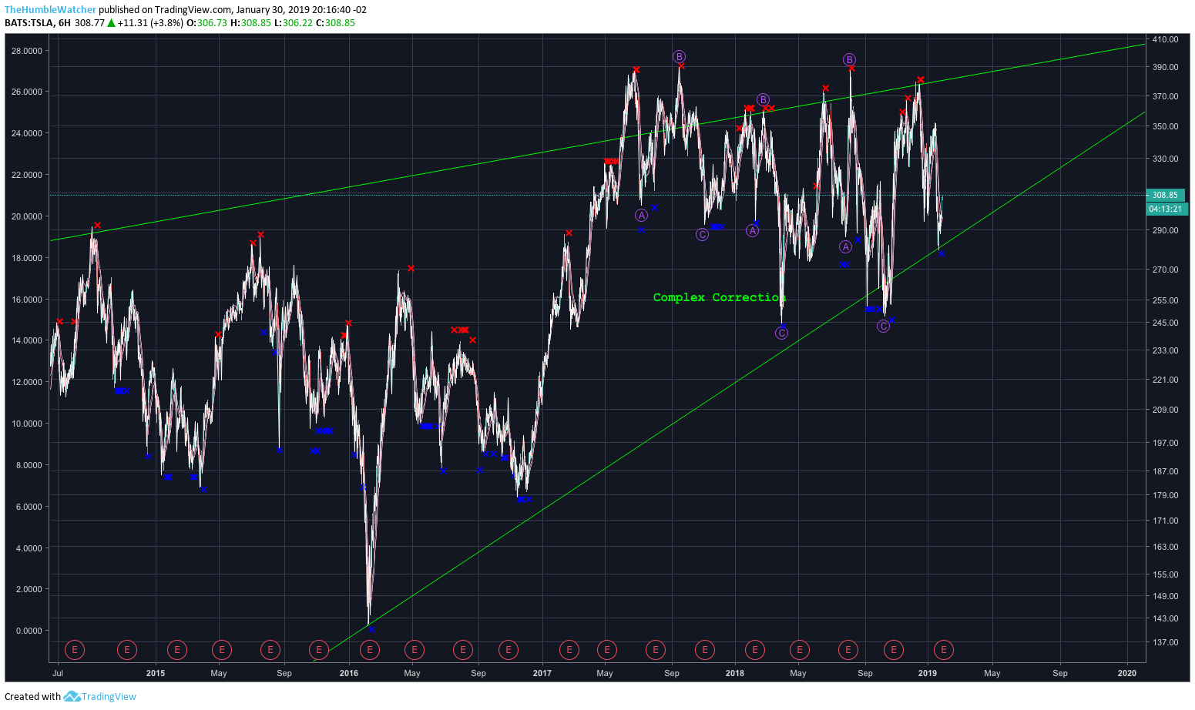Click the BATS:TSLA symbol title
The height and width of the screenshot is (710, 1195).
coord(29,23)
